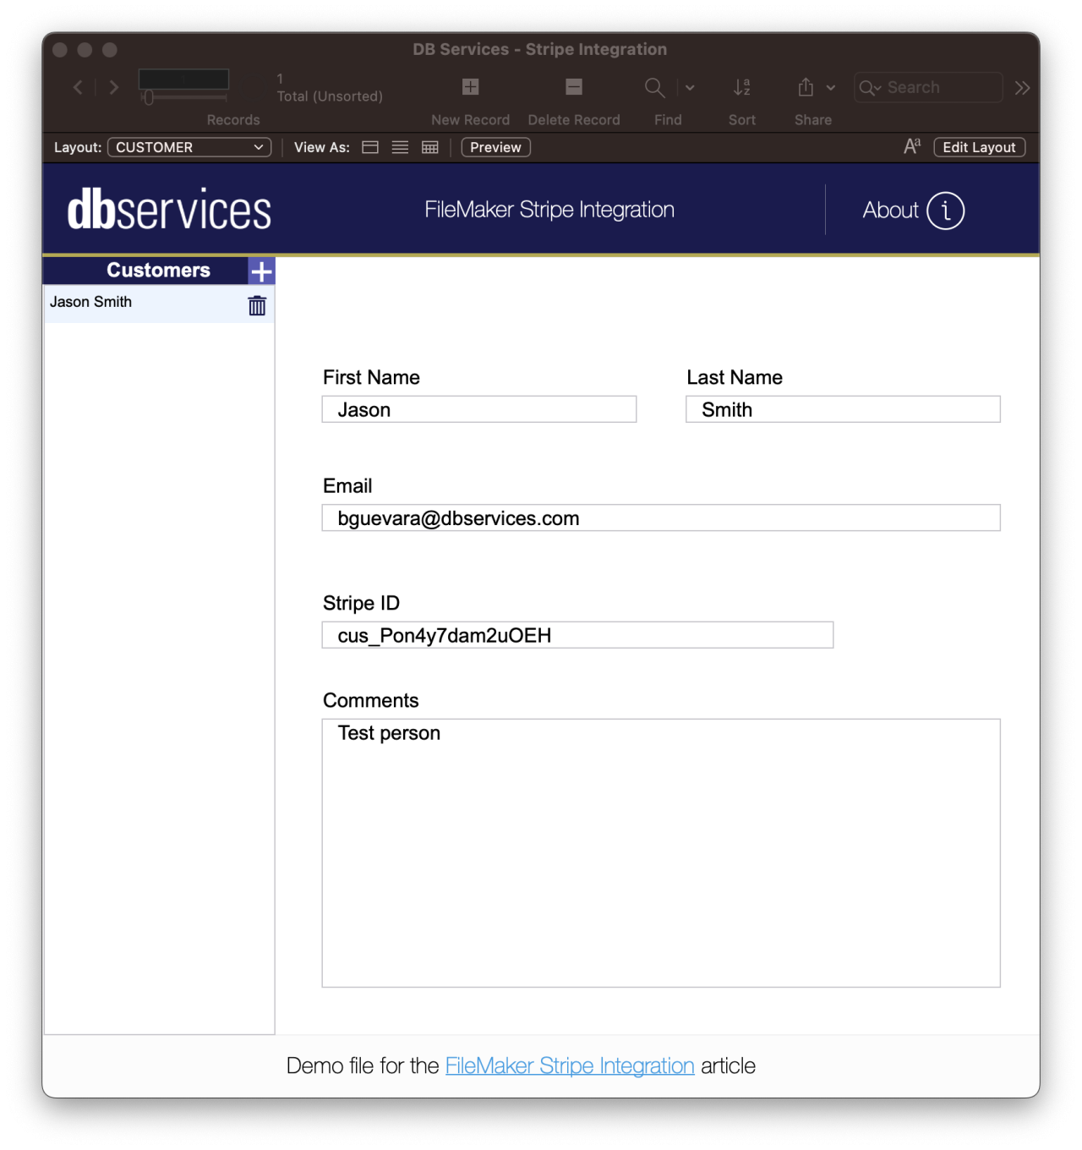Click the Customers header

[158, 270]
